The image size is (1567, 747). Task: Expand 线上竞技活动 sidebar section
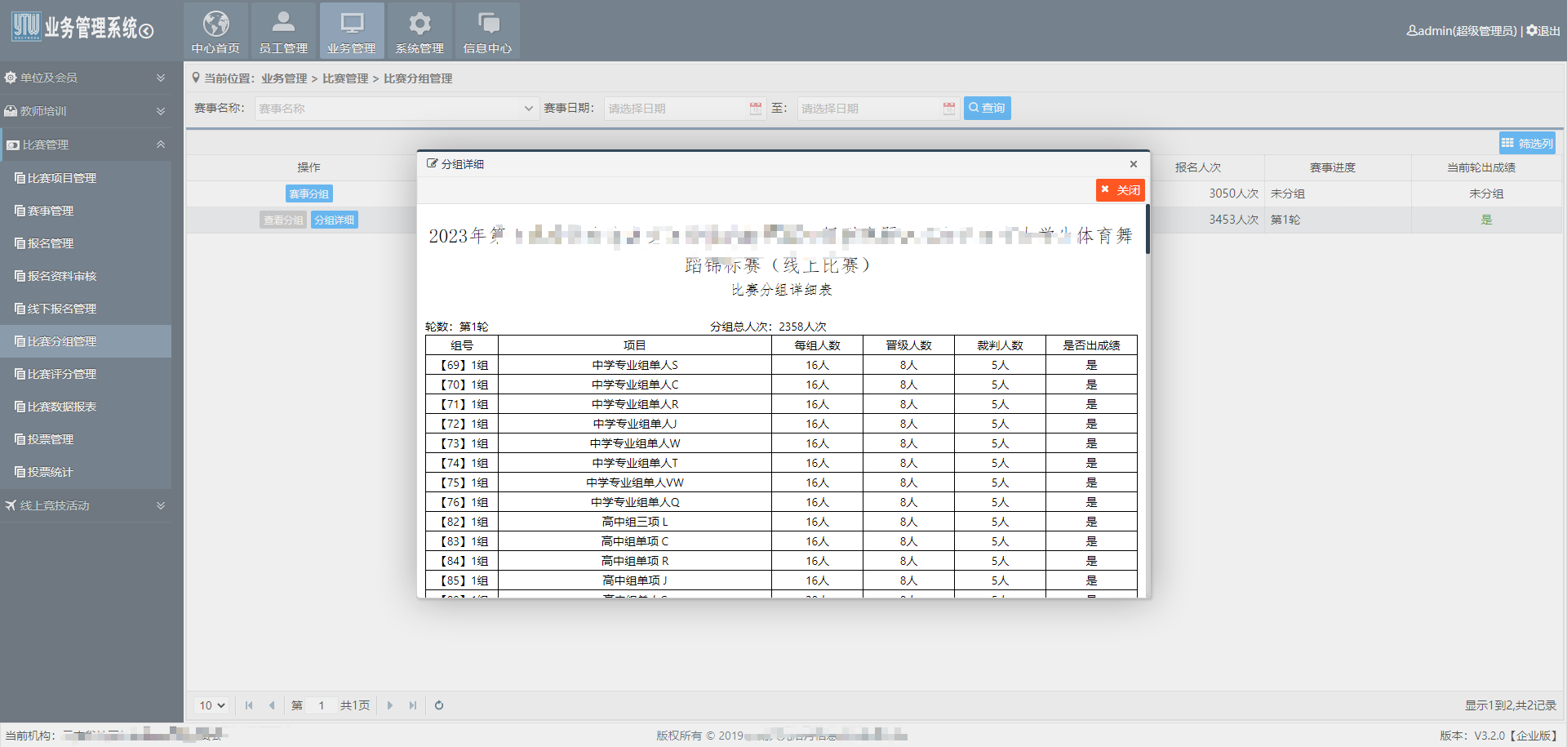point(86,505)
